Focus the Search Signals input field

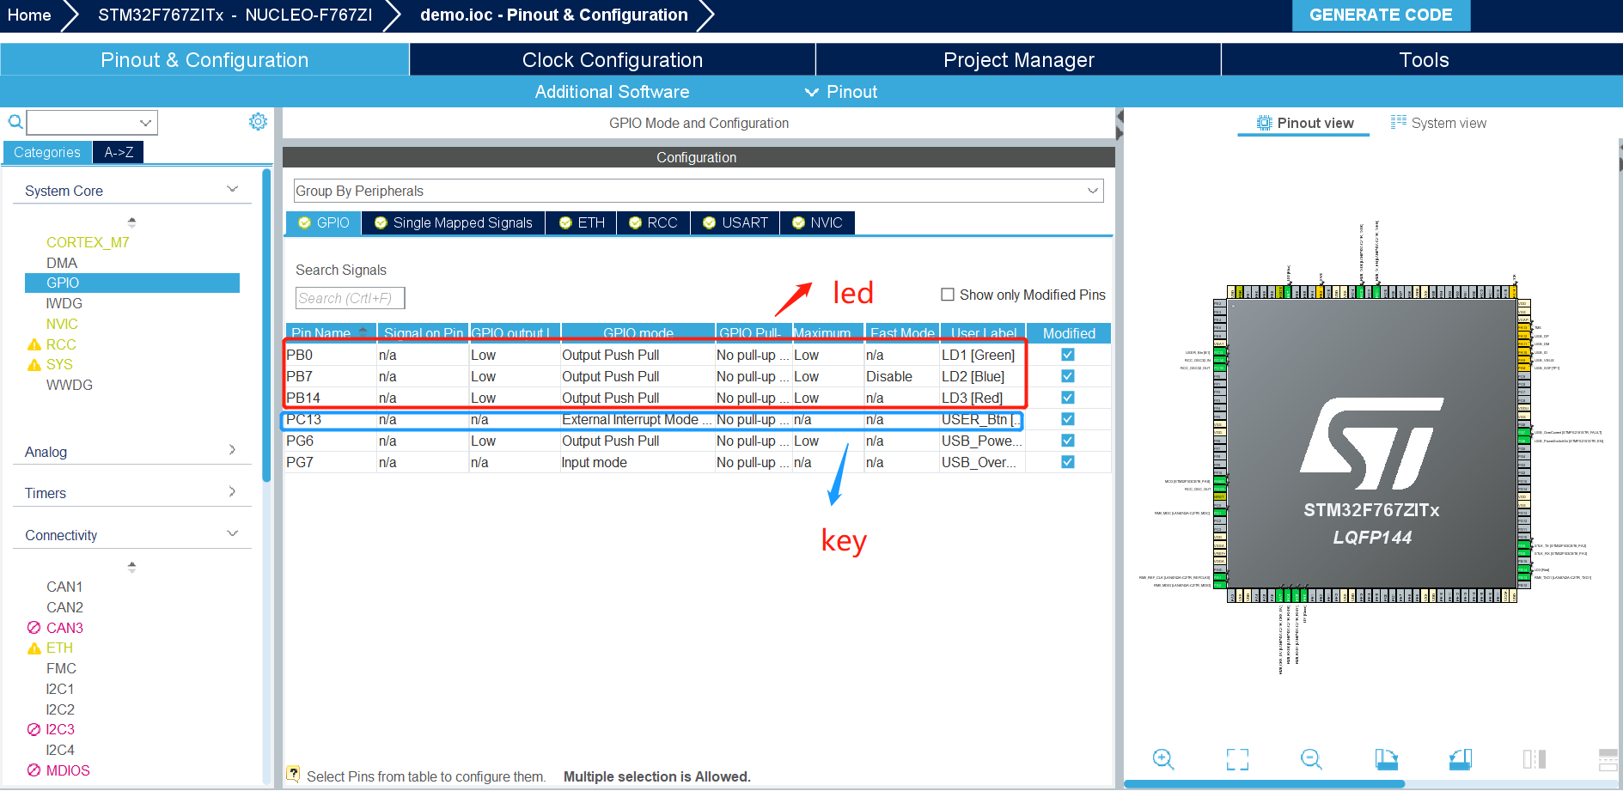(x=350, y=298)
